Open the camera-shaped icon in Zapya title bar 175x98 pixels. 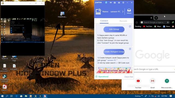point(115,2)
